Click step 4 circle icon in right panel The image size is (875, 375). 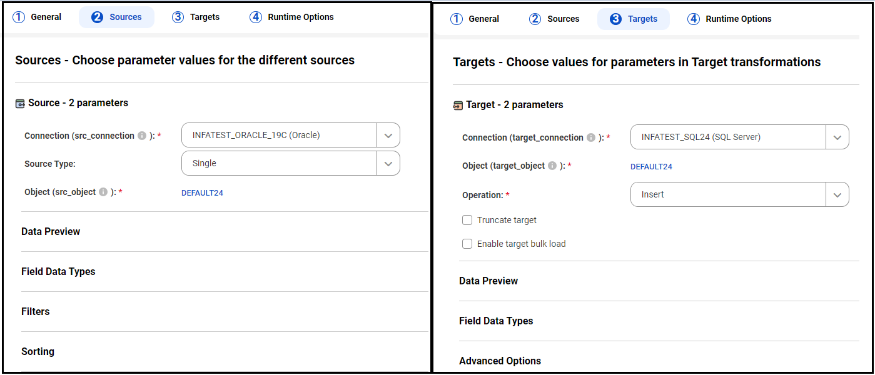point(694,19)
